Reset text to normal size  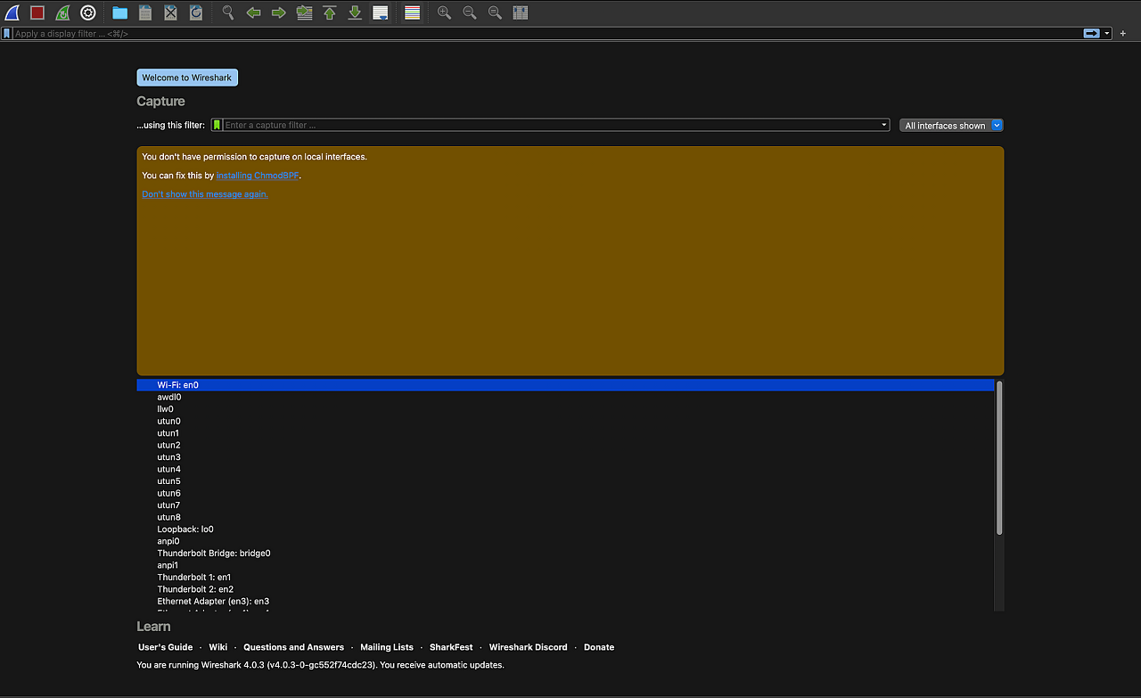[495, 12]
